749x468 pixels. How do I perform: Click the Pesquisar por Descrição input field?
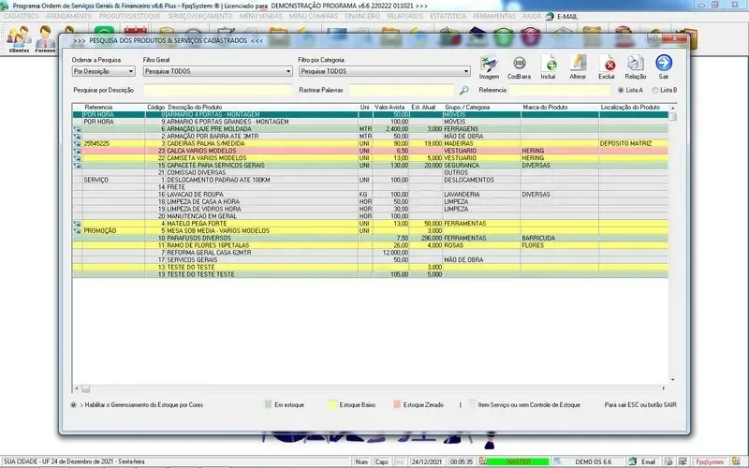217,90
